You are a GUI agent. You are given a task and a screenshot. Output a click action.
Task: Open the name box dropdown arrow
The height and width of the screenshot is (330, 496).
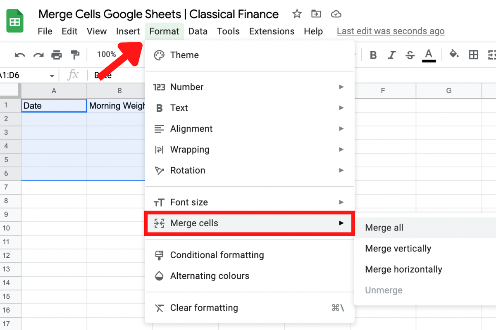52,75
